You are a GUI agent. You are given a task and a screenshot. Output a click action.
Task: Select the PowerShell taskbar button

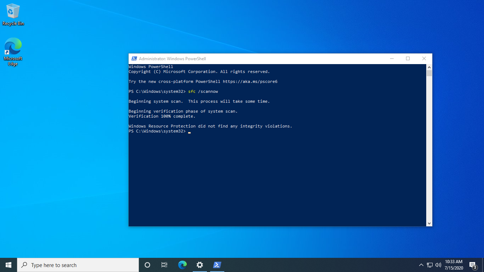click(217, 265)
